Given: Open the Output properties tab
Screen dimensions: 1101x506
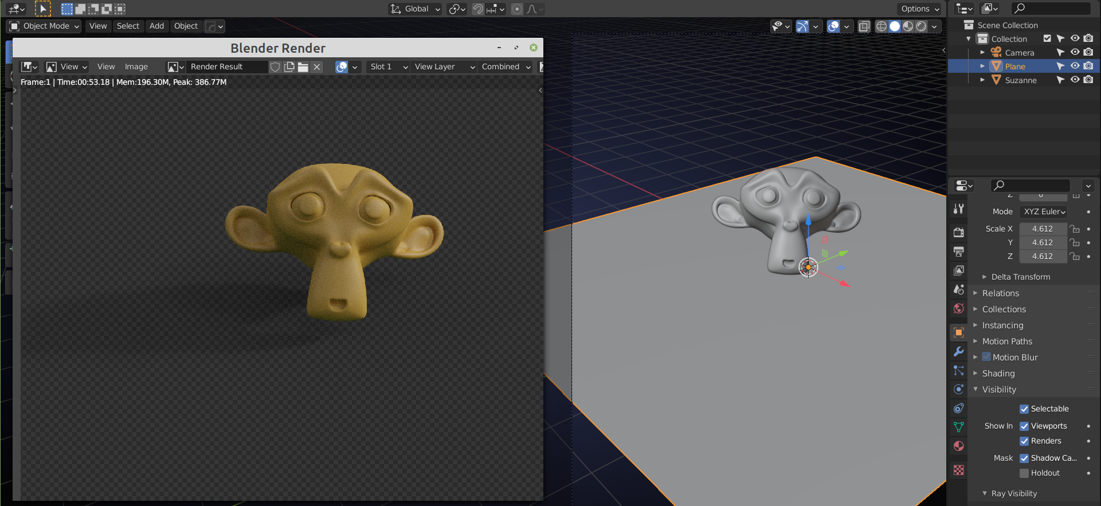Looking at the screenshot, I should pos(958,251).
